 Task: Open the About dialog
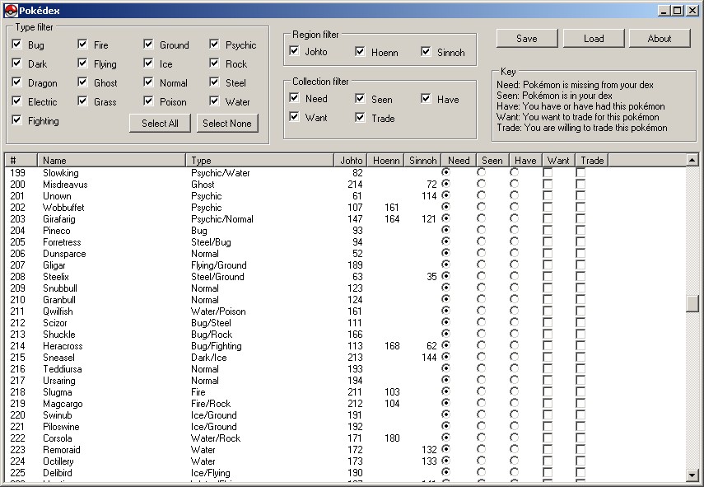(660, 39)
